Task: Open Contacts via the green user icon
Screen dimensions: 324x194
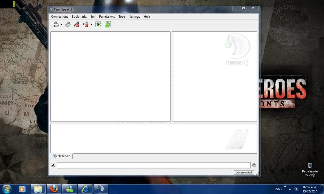Action: (x=108, y=25)
